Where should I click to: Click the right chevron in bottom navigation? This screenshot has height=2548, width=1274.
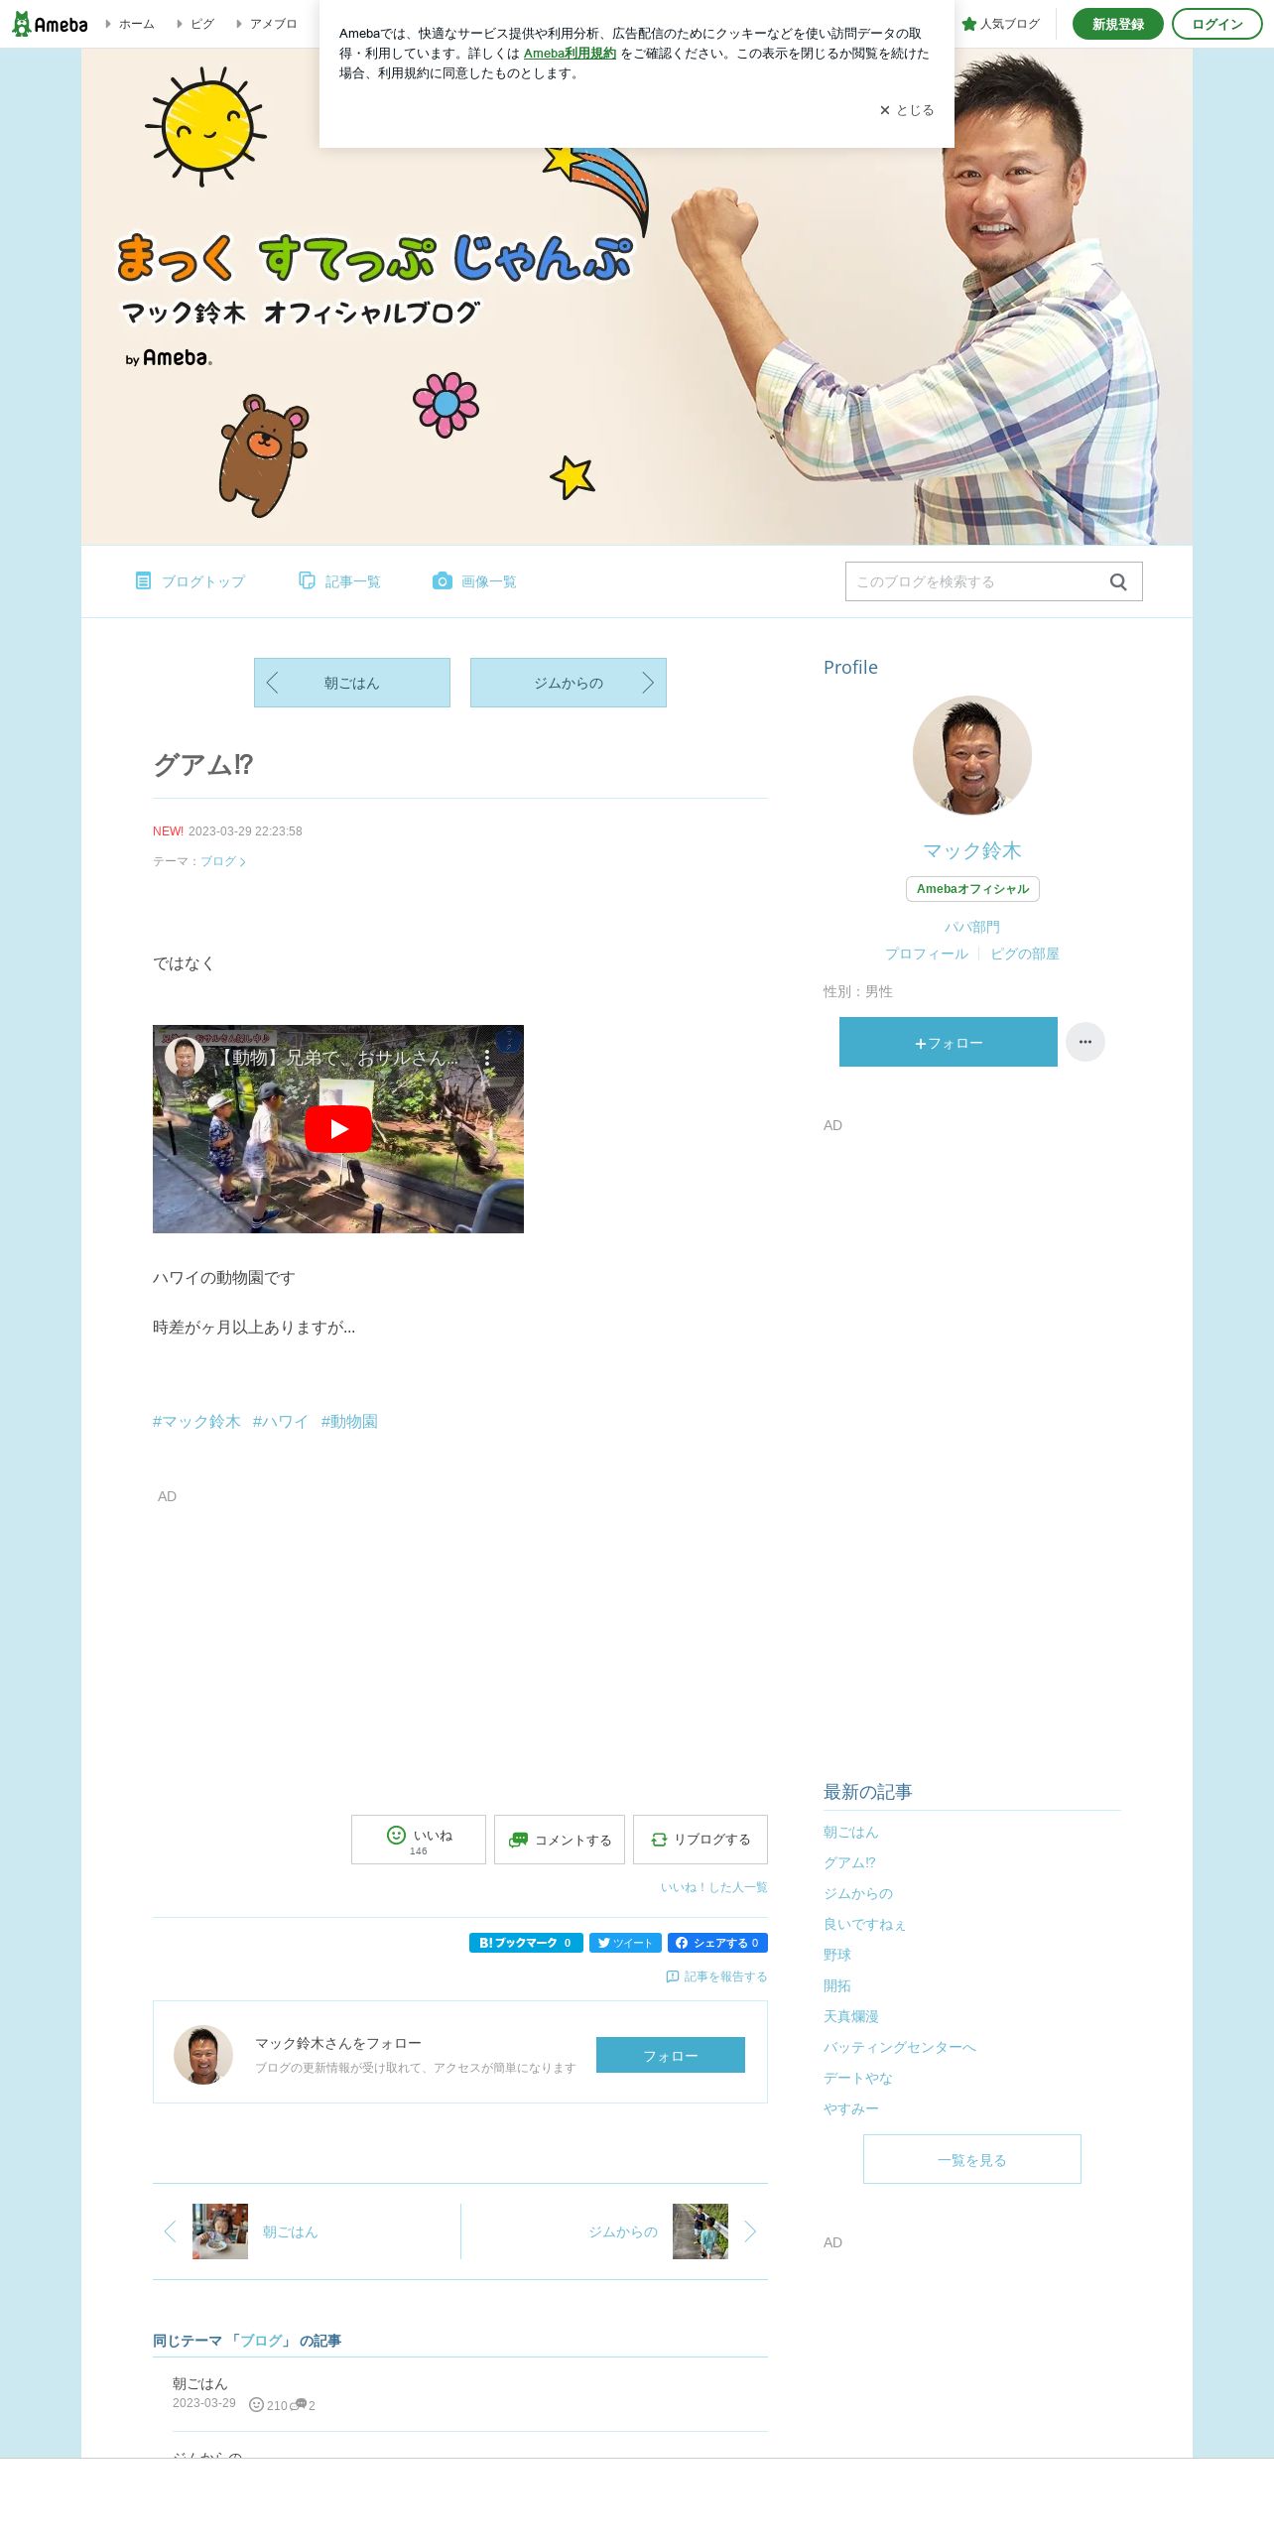[x=750, y=2231]
